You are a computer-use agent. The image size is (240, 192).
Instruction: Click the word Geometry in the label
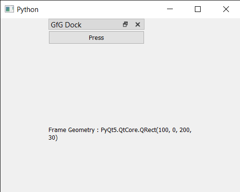(x=81, y=130)
